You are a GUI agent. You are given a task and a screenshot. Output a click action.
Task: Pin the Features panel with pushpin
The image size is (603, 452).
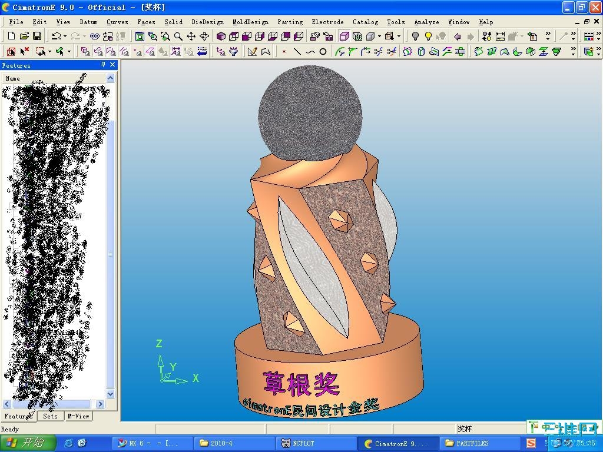(x=103, y=65)
